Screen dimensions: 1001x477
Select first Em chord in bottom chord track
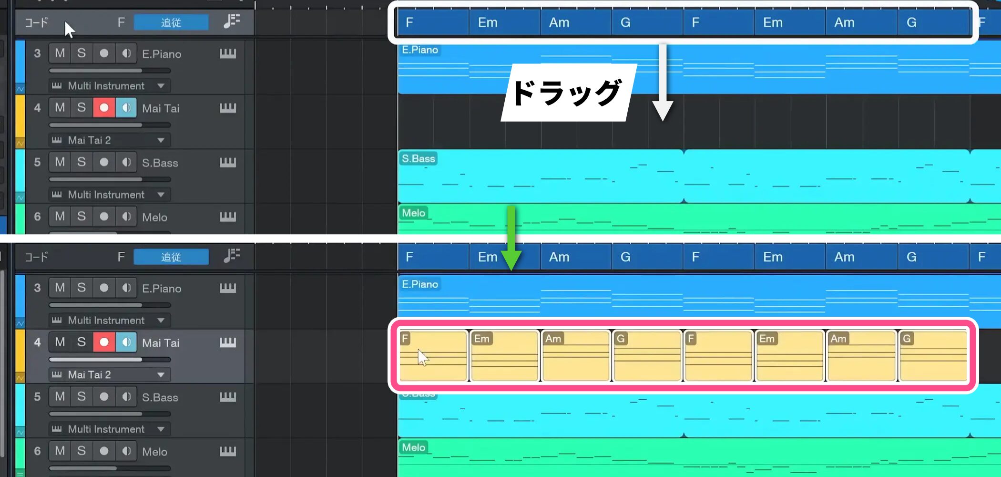[488, 257]
